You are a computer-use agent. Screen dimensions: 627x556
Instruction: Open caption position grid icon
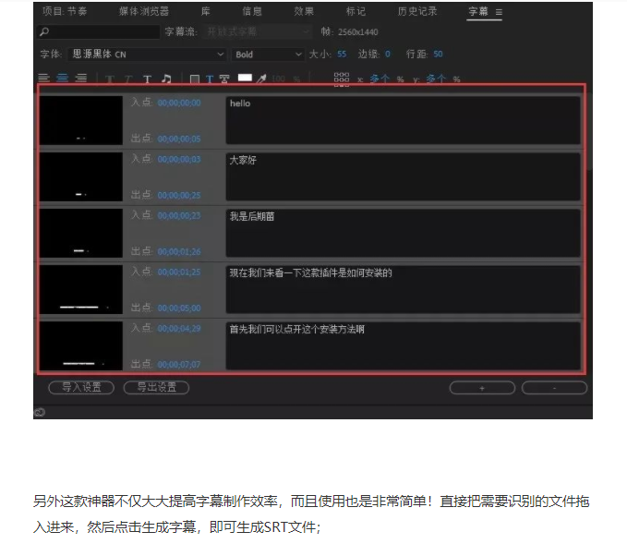tap(342, 79)
